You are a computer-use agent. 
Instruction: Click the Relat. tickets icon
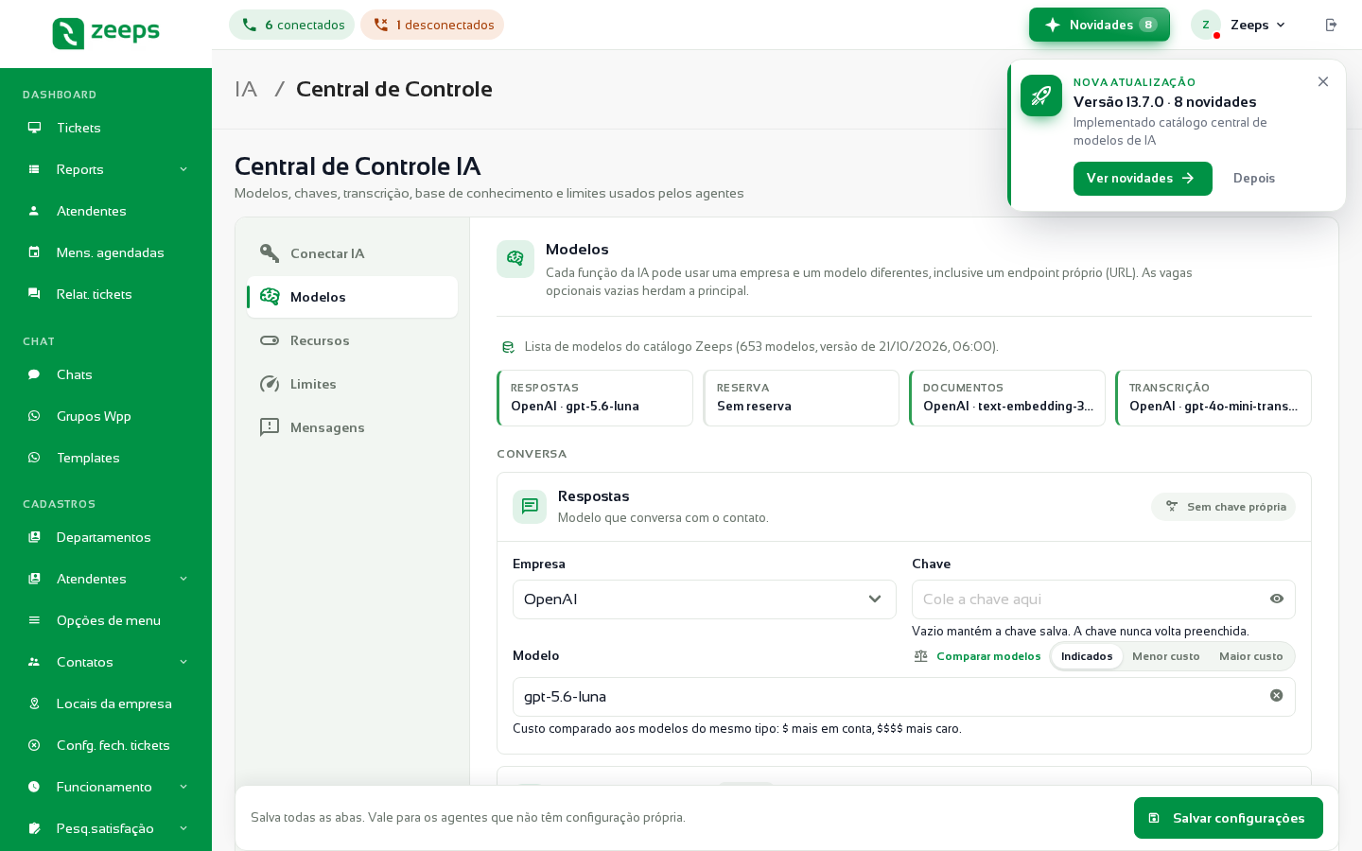pos(34,294)
